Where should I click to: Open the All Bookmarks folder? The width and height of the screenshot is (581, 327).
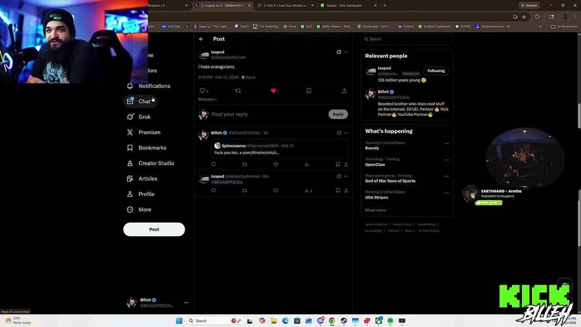(x=564, y=26)
